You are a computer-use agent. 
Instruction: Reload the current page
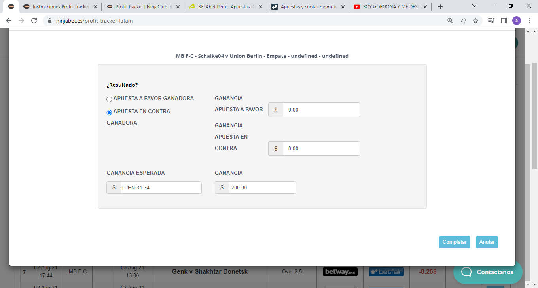tap(34, 21)
